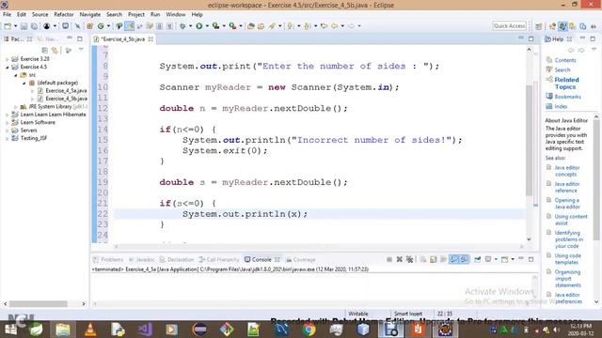Open the Project menu
The width and height of the screenshot is (602, 338).
tap(136, 15)
